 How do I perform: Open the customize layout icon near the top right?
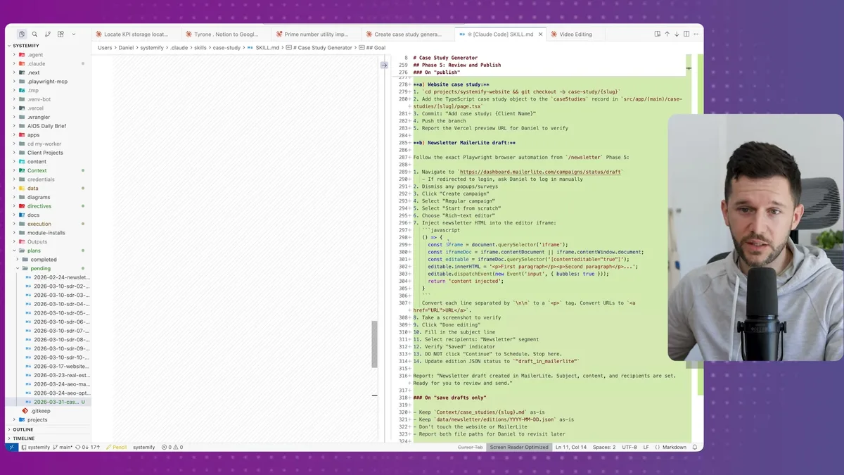pyautogui.click(x=658, y=34)
